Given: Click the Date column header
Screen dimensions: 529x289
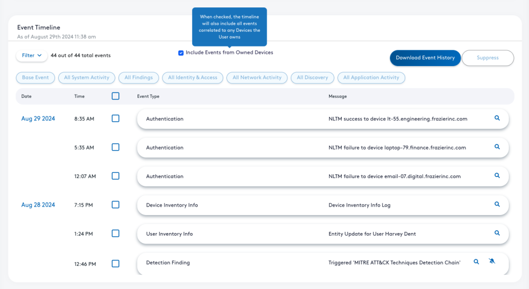Looking at the screenshot, I should tap(26, 96).
